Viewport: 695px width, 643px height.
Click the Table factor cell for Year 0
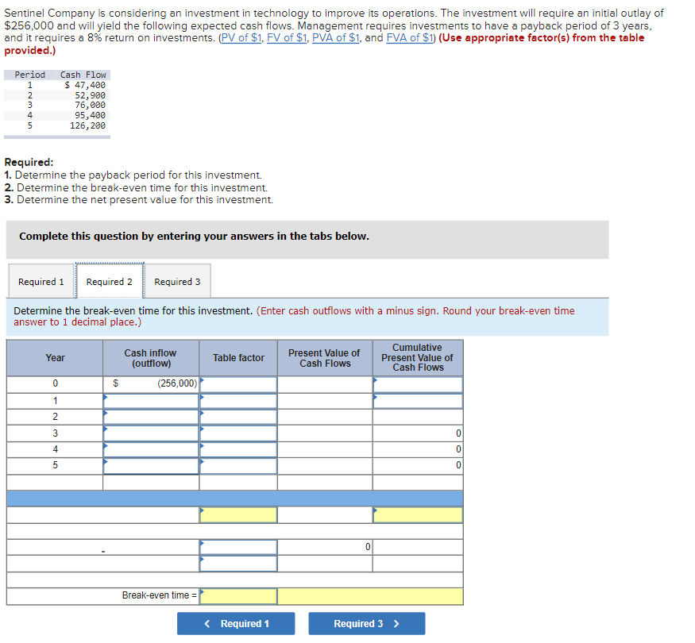[x=237, y=383]
